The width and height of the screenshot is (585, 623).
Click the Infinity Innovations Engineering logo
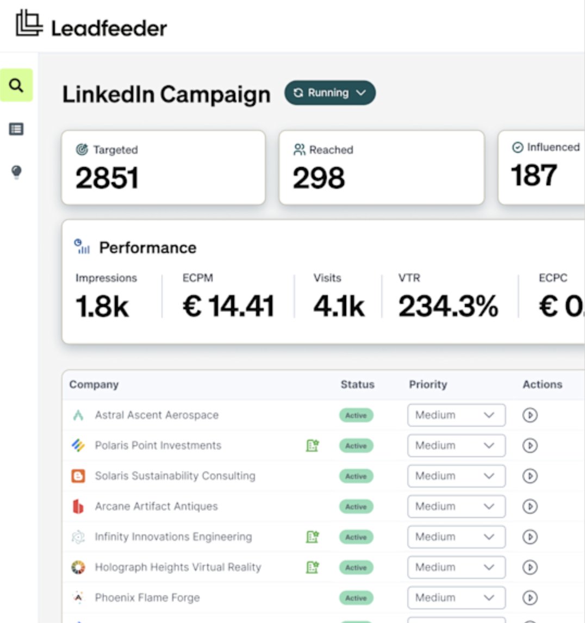tap(78, 537)
